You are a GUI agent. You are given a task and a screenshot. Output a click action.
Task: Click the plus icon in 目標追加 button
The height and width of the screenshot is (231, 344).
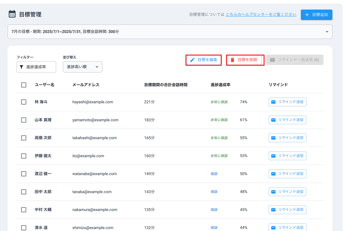[307, 15]
